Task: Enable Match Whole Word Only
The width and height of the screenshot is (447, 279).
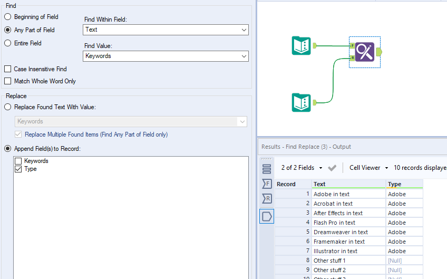Action: coord(8,81)
